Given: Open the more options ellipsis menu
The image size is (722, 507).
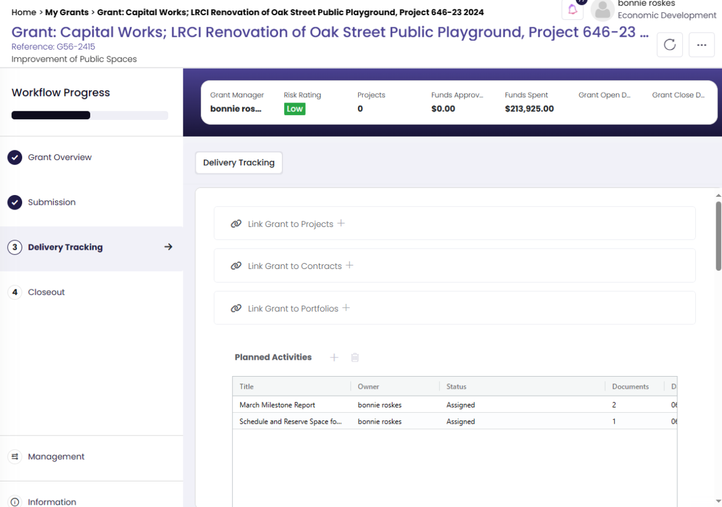Looking at the screenshot, I should [x=702, y=45].
